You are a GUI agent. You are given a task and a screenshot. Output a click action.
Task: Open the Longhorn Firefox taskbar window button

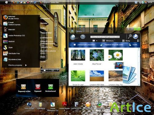[51, 2]
